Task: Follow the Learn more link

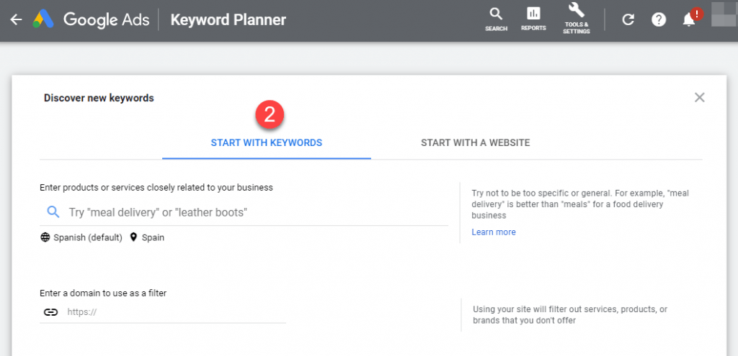Action: coord(493,232)
